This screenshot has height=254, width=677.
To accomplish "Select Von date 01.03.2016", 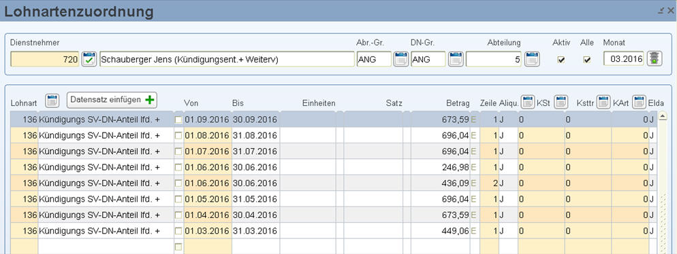I will coord(208,231).
